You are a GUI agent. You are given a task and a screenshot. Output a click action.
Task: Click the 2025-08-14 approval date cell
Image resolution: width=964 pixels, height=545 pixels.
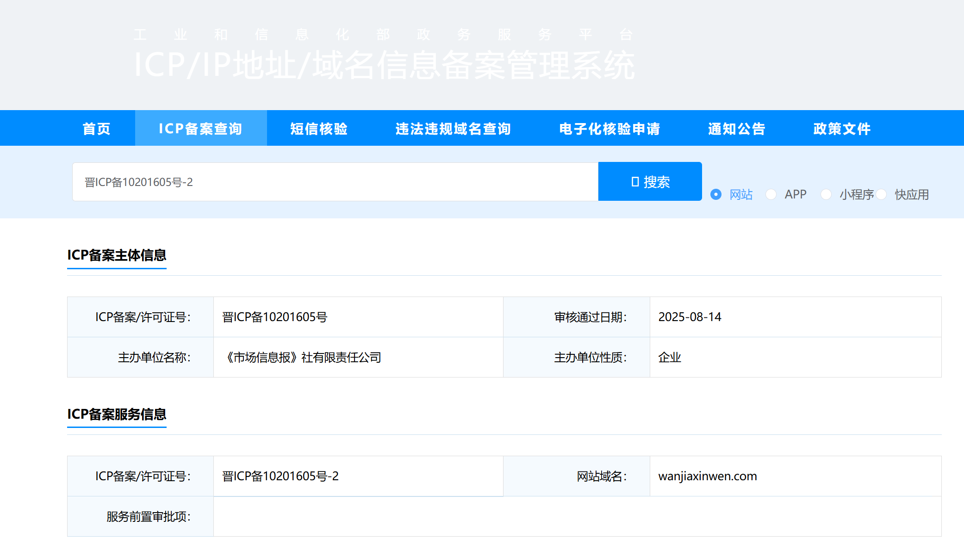[690, 317]
